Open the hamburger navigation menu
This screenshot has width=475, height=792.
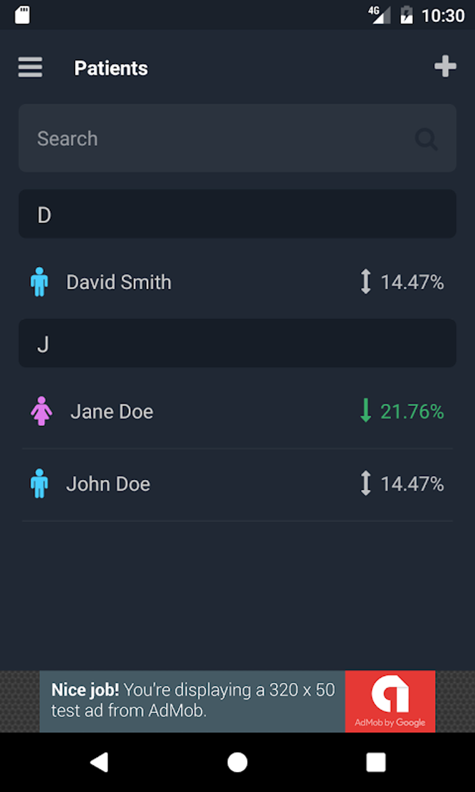click(x=30, y=68)
